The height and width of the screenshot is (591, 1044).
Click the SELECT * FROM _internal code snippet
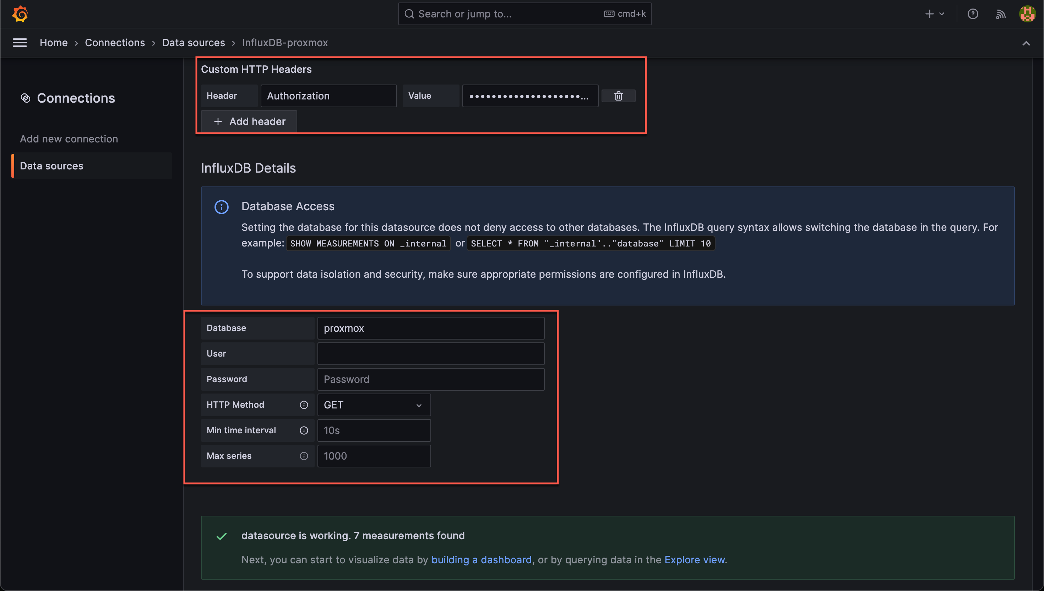pyautogui.click(x=591, y=244)
